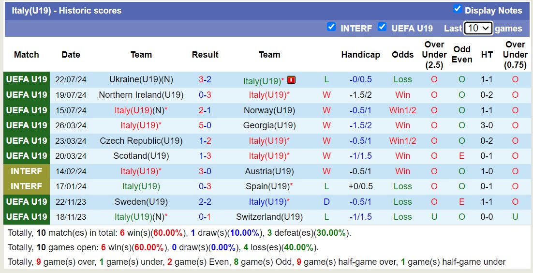Open the Georgia(U19) team page link

coord(269,125)
